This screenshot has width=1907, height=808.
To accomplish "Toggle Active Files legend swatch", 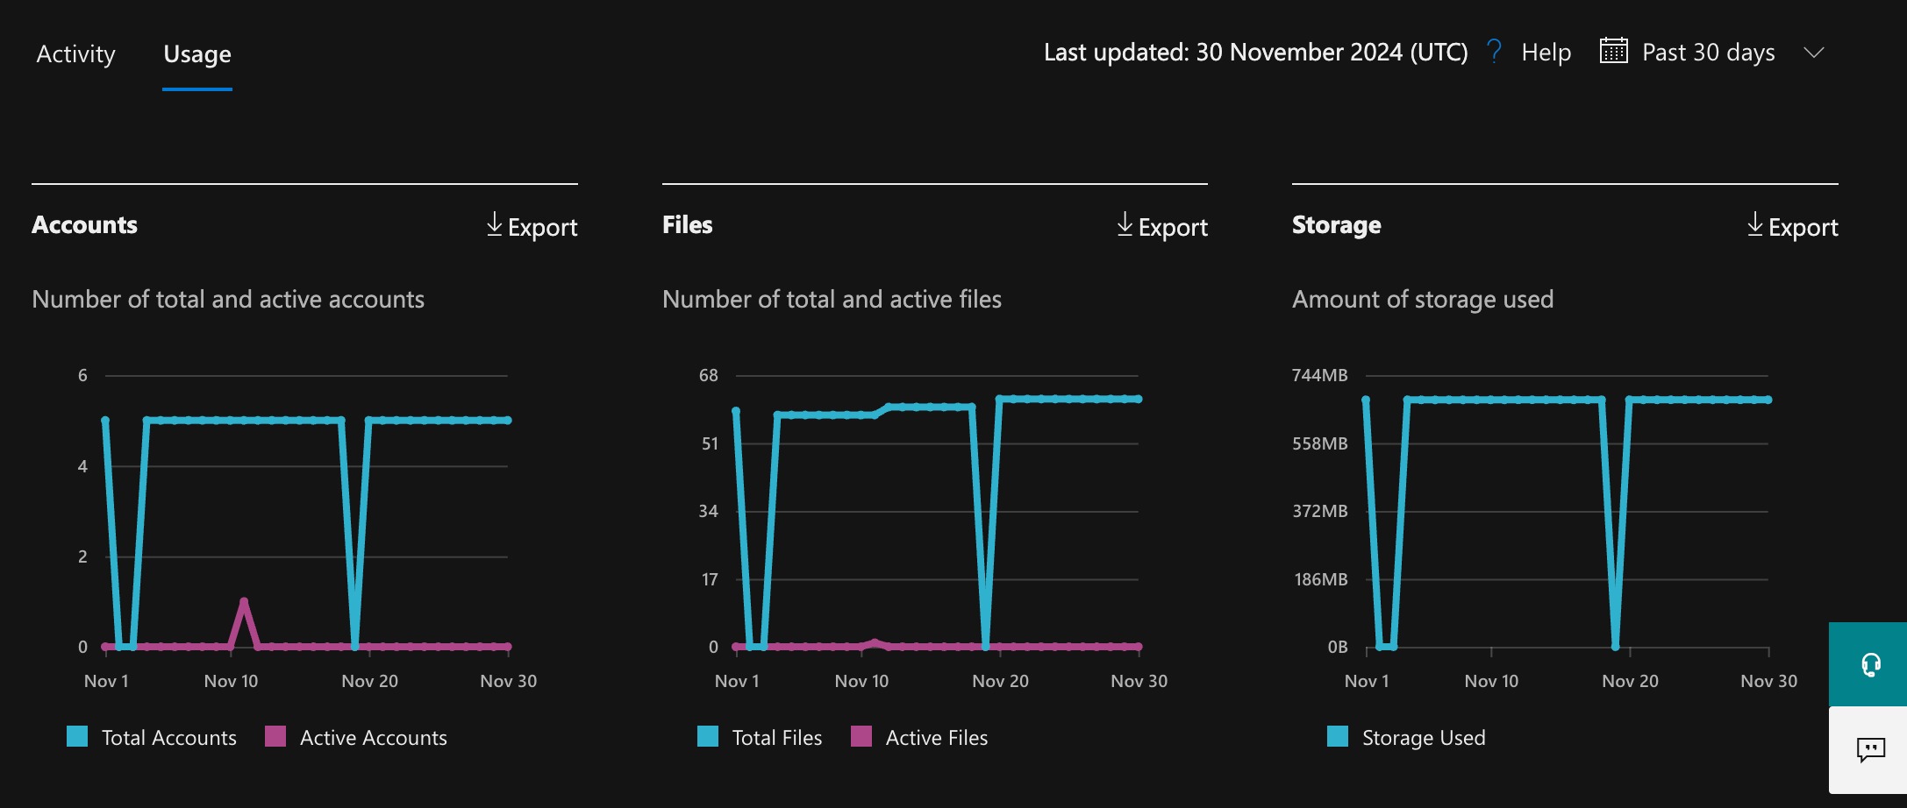I will pos(861,736).
